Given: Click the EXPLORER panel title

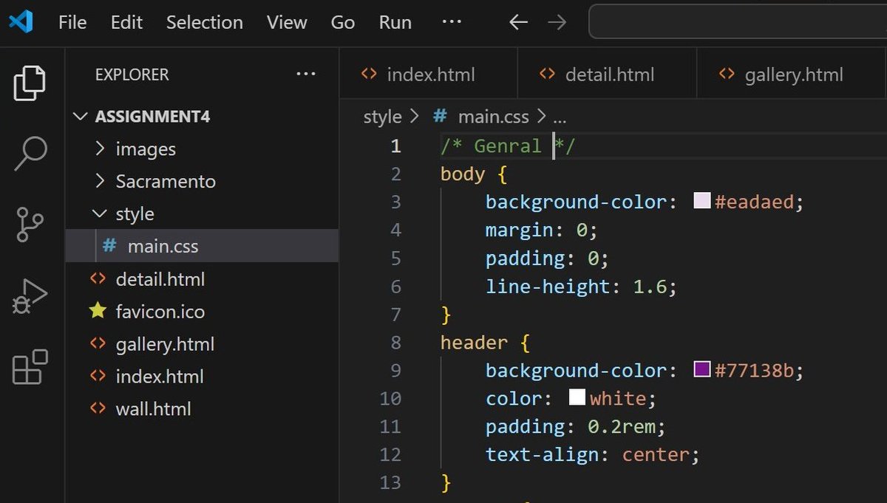Looking at the screenshot, I should tap(132, 75).
